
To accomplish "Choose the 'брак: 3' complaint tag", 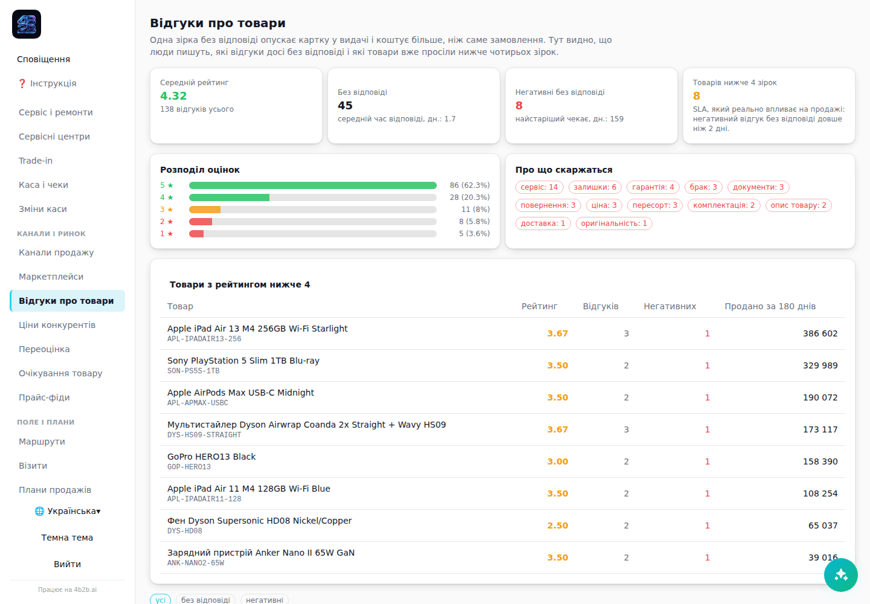I will click(x=703, y=187).
